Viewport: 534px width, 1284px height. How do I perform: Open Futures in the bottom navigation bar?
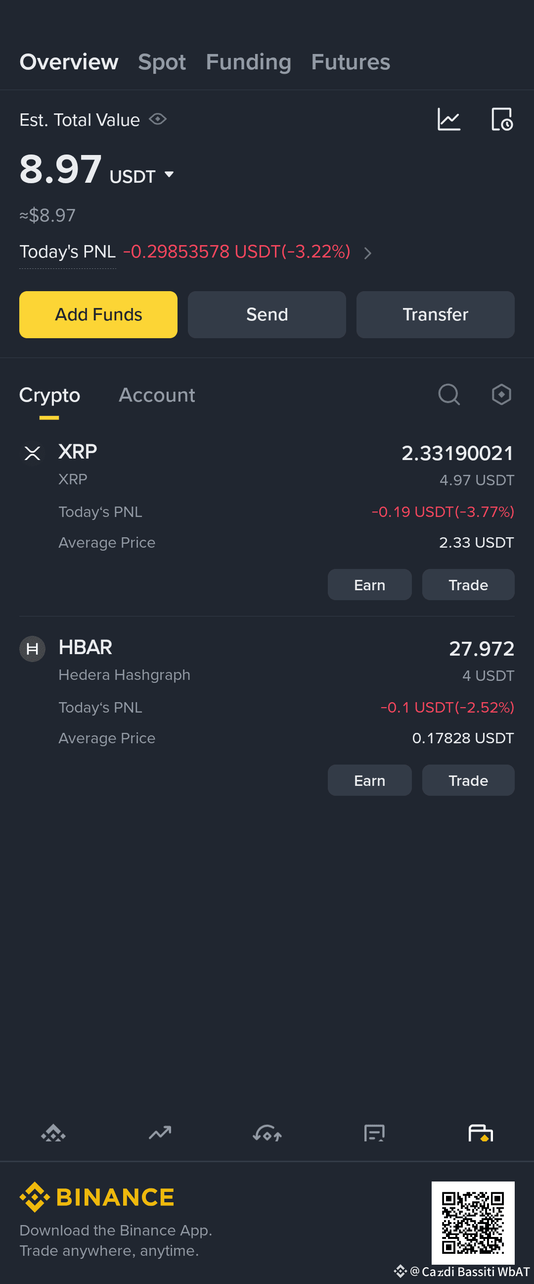(x=374, y=1133)
